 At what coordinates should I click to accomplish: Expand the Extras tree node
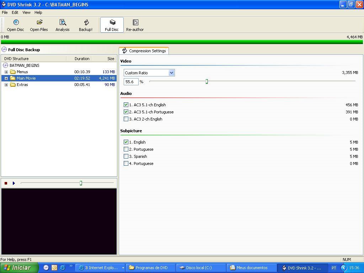[6, 85]
